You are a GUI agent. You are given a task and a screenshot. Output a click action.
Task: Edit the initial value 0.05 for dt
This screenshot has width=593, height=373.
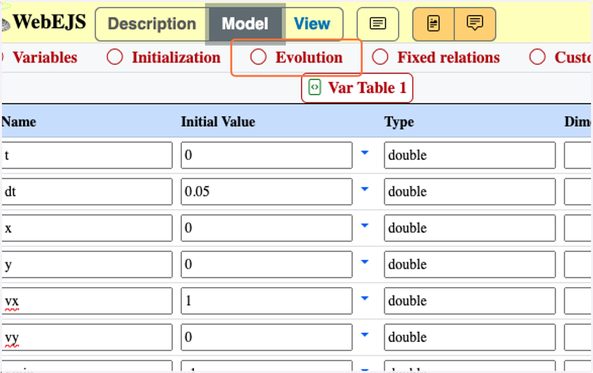[x=267, y=192]
